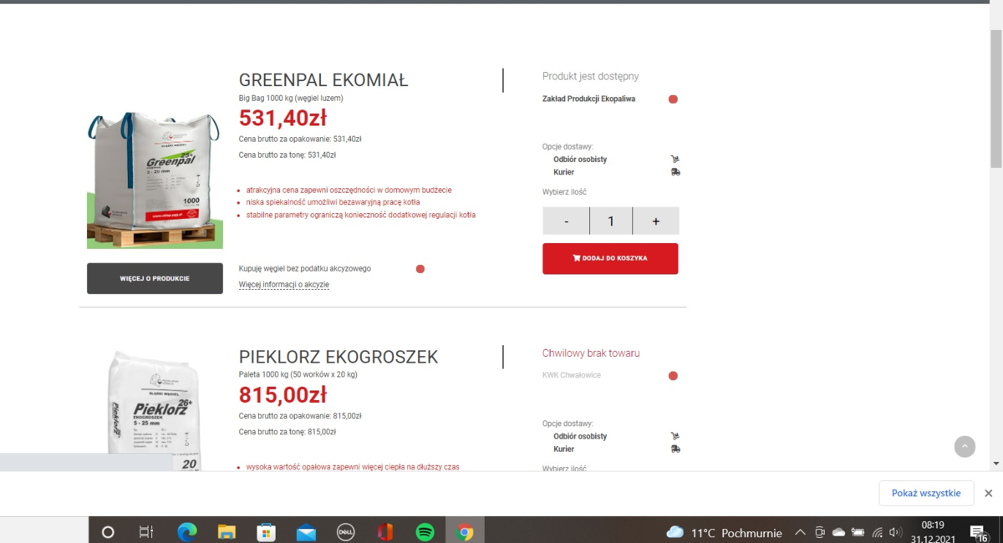The image size is (1003, 543).
Task: Increase Greenpal quantity with plus button
Action: tap(655, 221)
